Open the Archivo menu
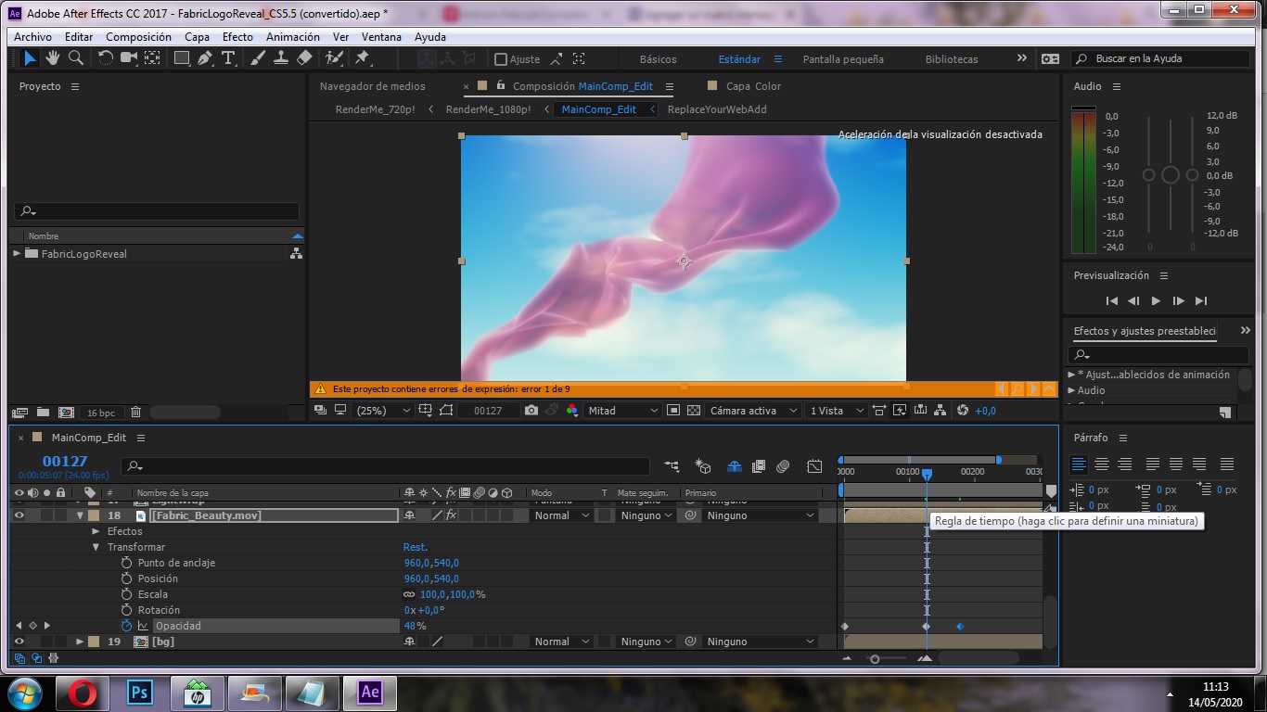Image resolution: width=1267 pixels, height=712 pixels. click(x=33, y=37)
